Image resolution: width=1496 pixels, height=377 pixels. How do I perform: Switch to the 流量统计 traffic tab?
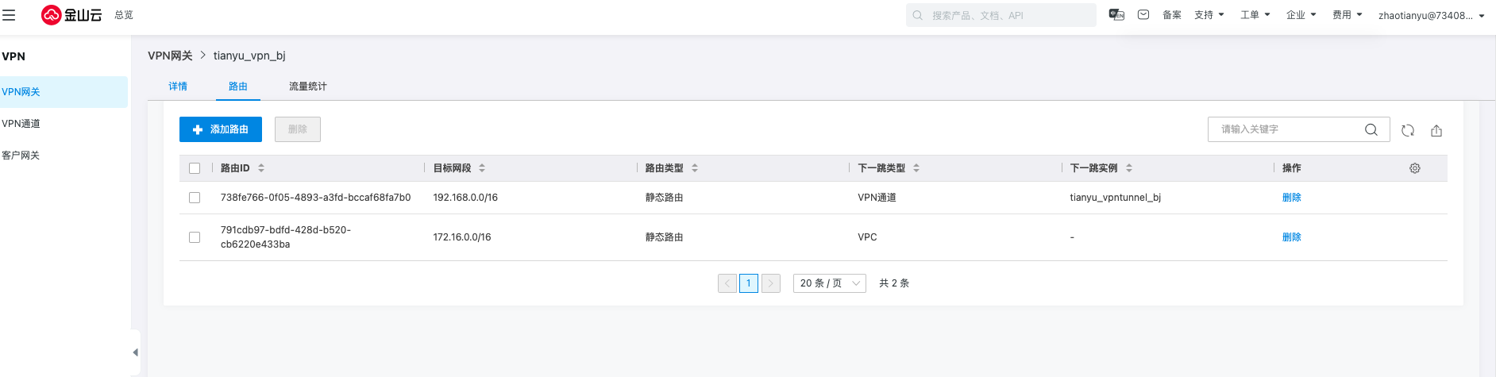point(308,87)
